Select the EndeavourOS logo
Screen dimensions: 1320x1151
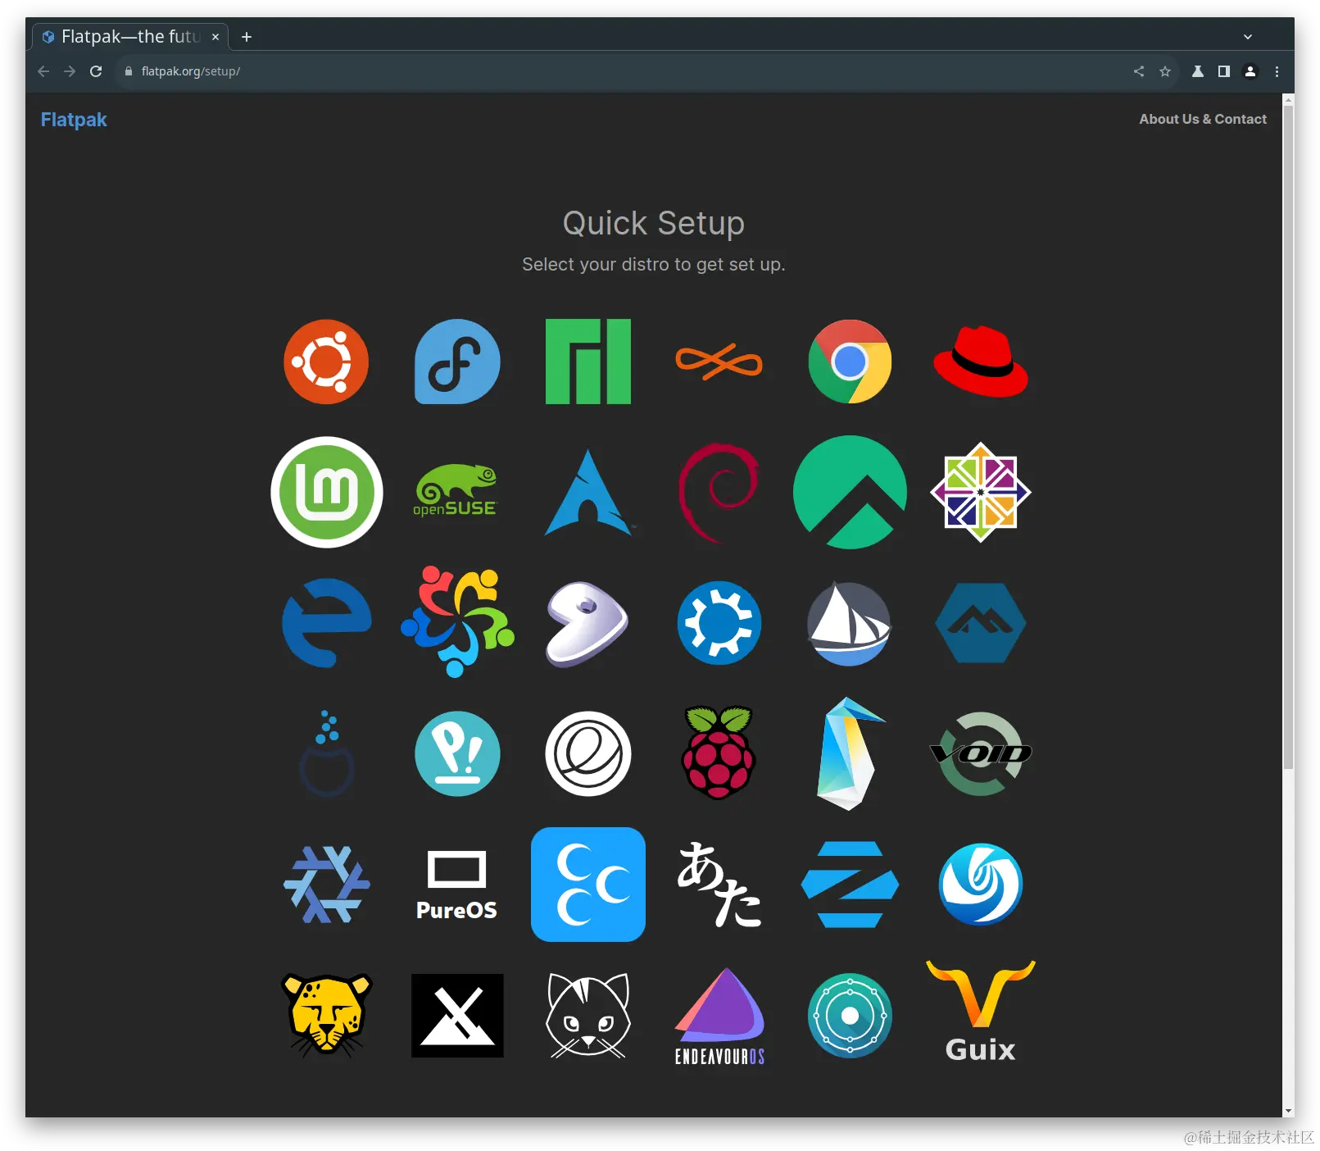click(x=719, y=1017)
